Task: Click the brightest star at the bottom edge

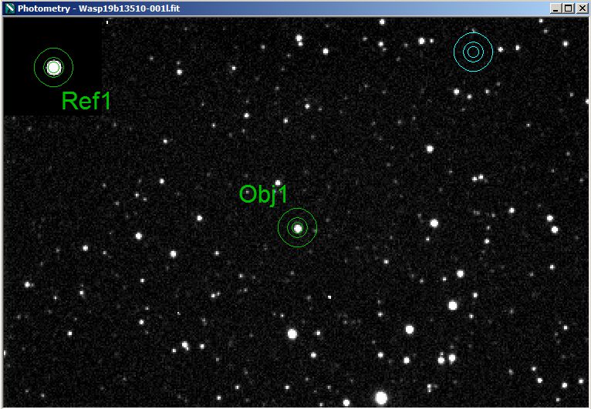Action: pyautogui.click(x=381, y=397)
